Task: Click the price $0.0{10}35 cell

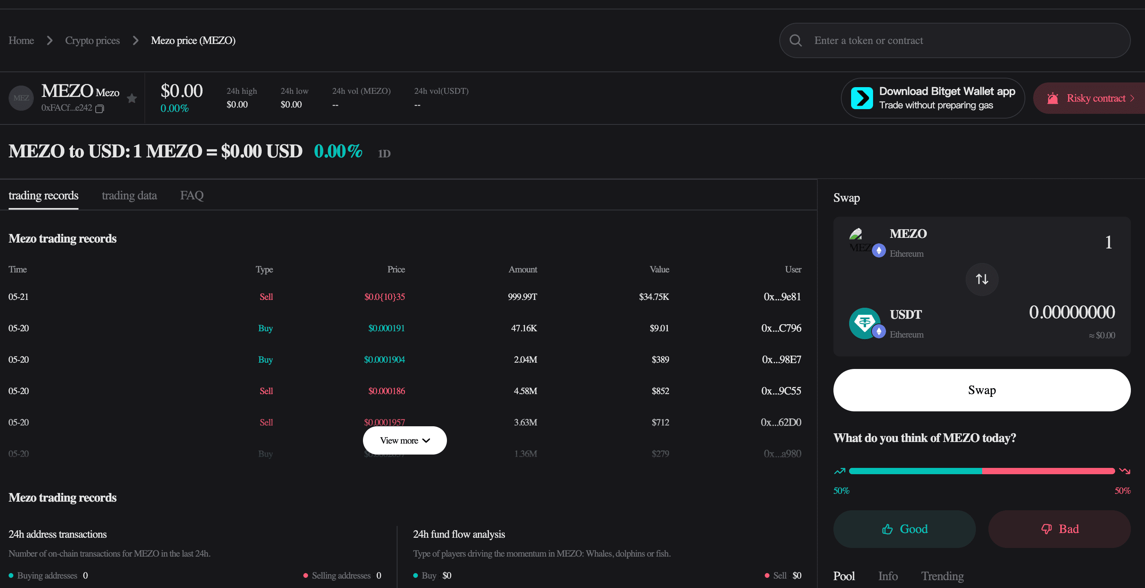Action: tap(385, 297)
